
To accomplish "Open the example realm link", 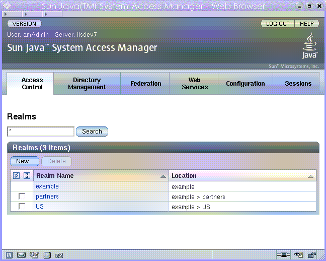I will pos(47,186).
